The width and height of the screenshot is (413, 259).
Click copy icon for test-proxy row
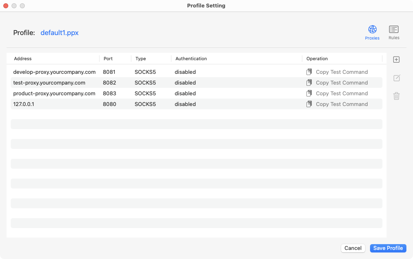pos(309,82)
